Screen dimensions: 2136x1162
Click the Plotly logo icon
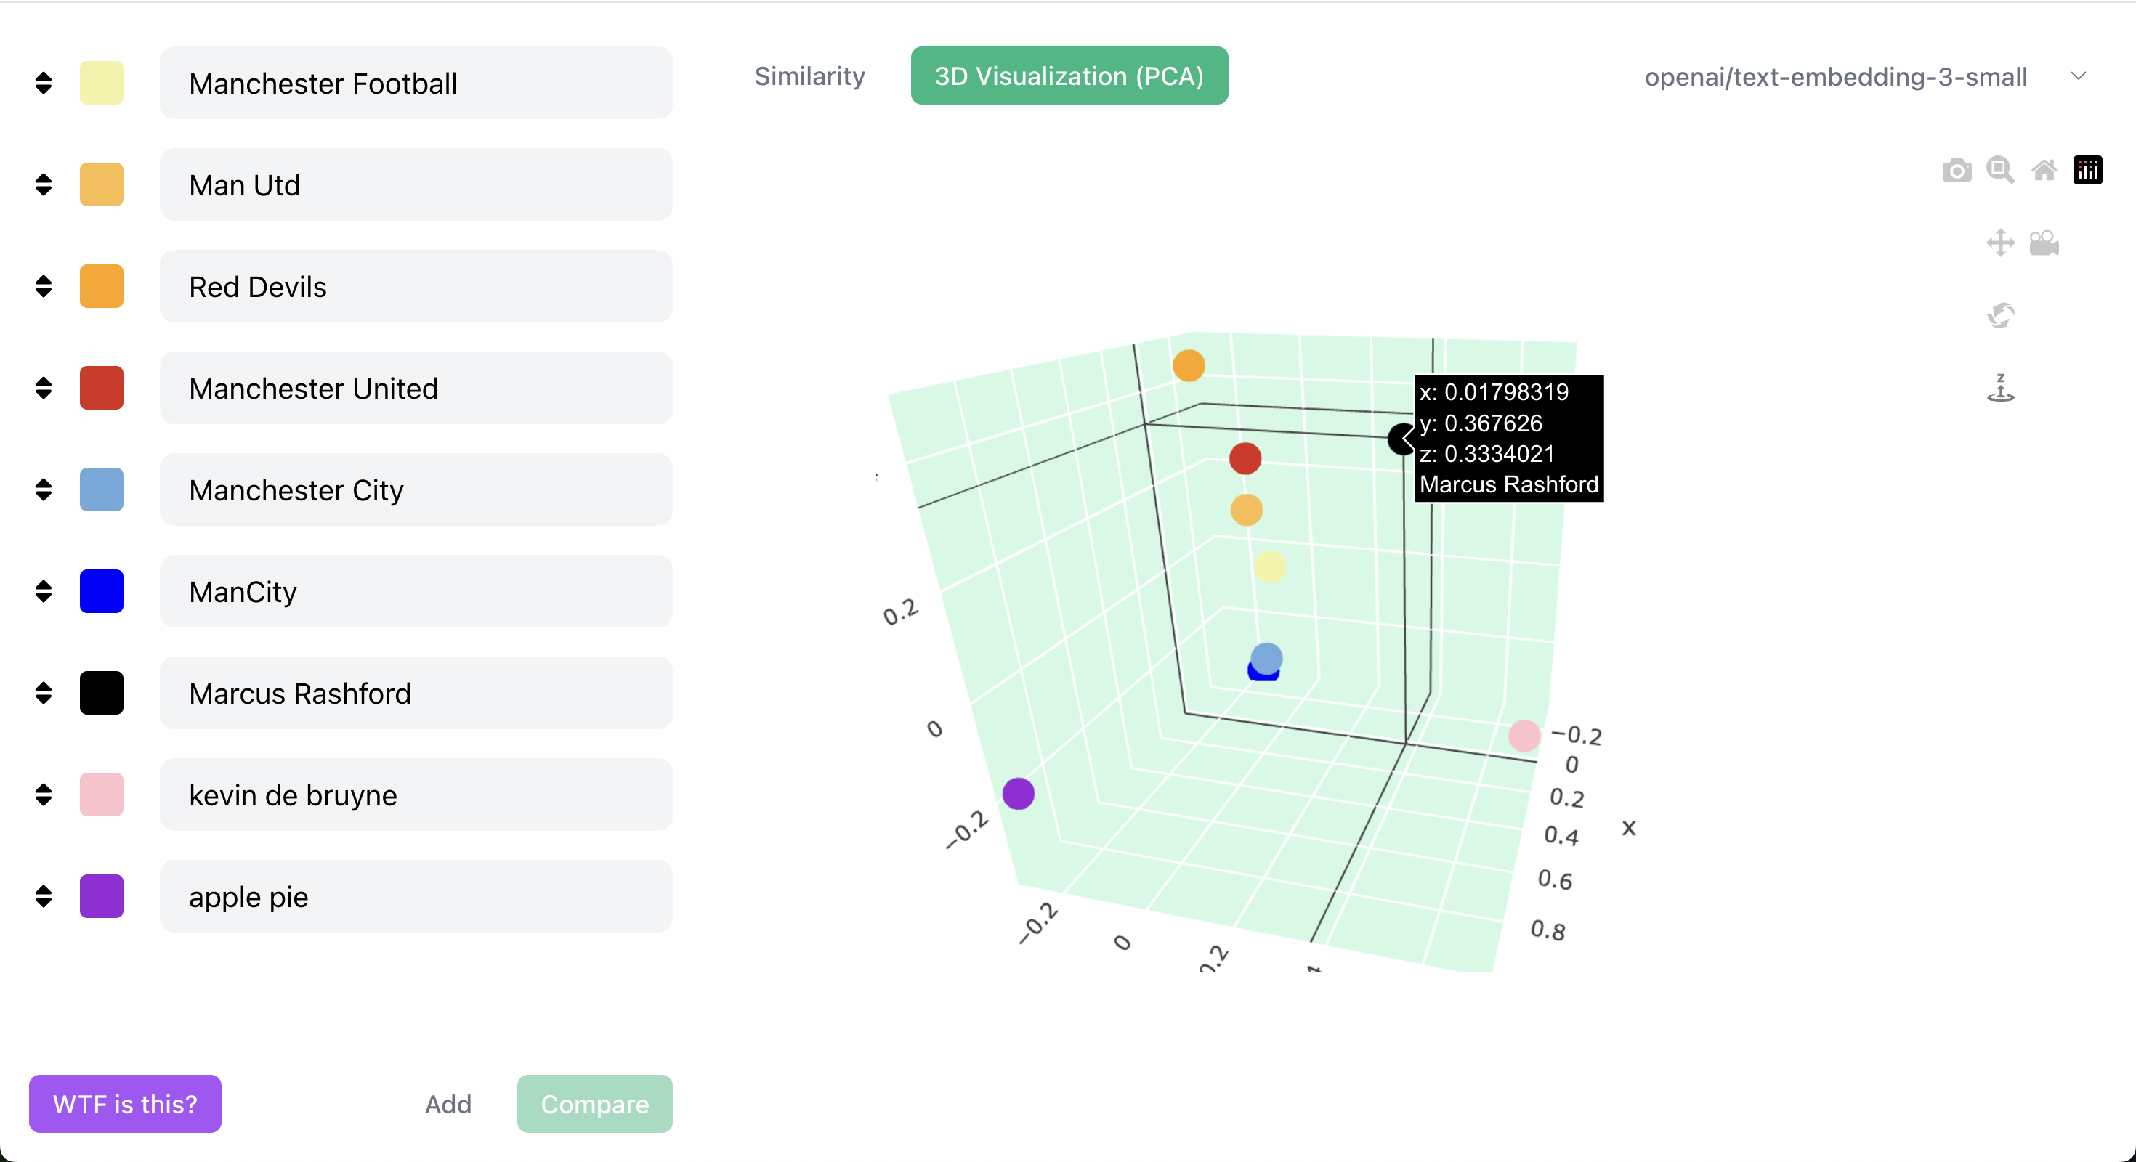(2087, 171)
